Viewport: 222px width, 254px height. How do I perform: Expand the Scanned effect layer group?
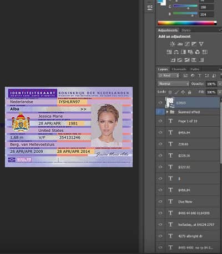168,112
